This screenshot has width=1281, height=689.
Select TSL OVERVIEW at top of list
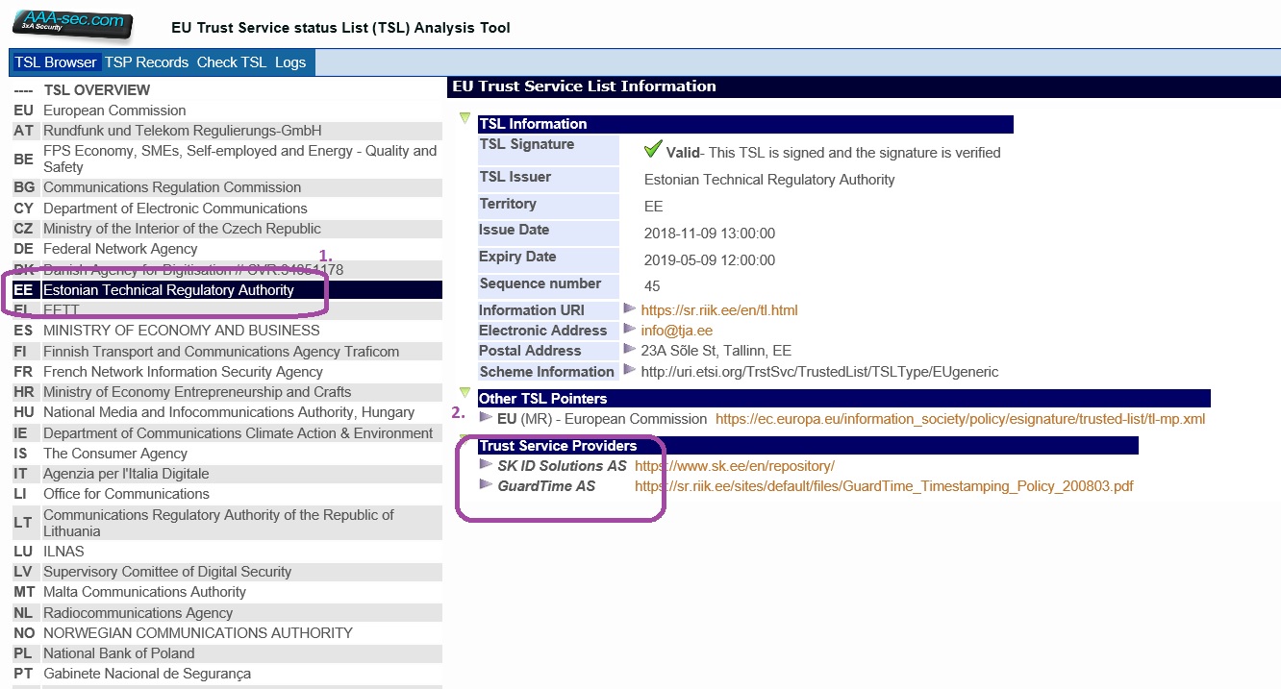(96, 90)
